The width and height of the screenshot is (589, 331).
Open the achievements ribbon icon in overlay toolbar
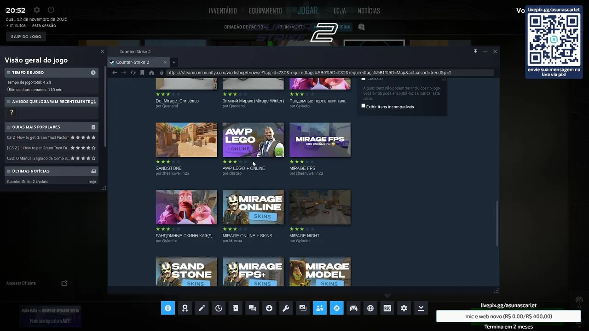(x=185, y=308)
